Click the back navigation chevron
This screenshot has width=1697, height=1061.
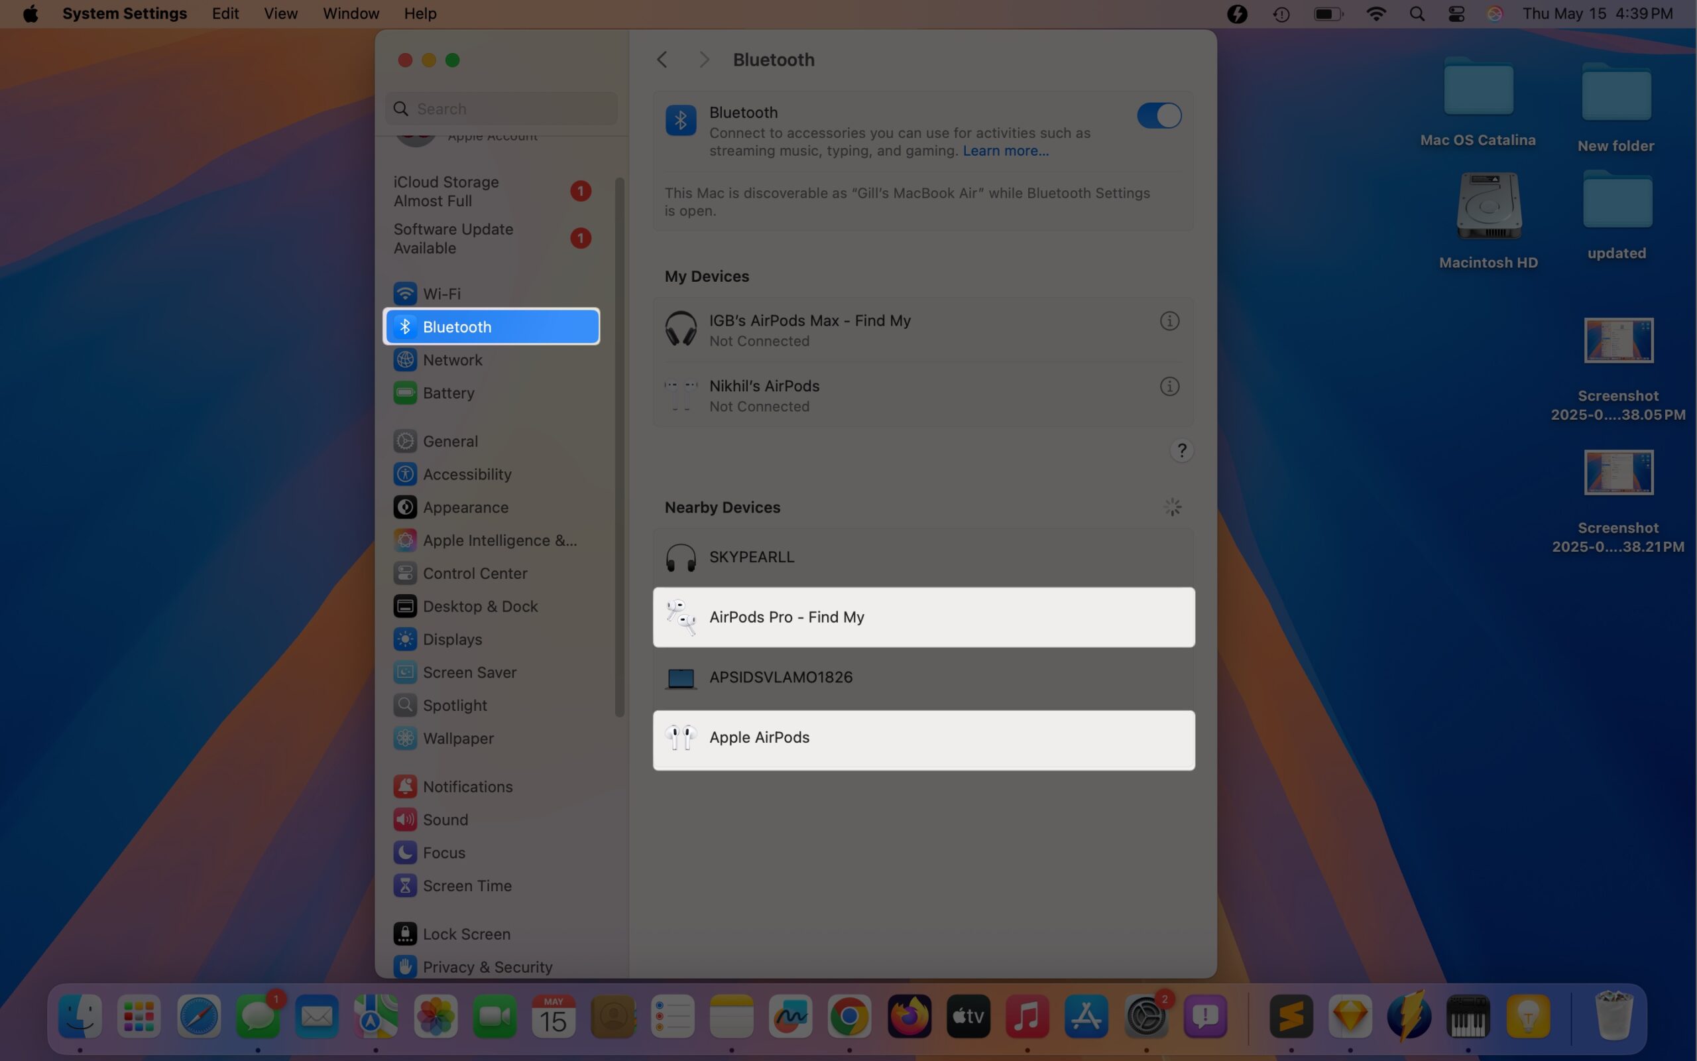point(662,59)
